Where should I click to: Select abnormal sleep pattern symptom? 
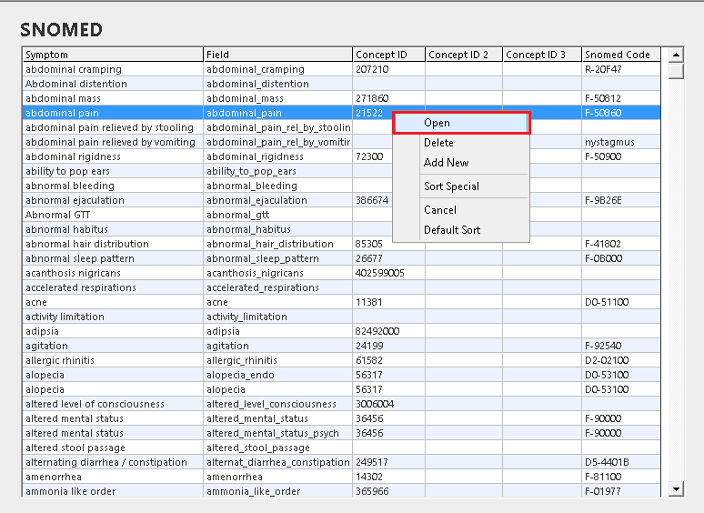pyautogui.click(x=113, y=258)
